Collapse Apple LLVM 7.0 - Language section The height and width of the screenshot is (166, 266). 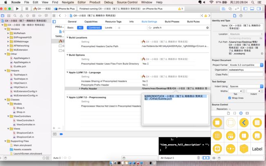pyautogui.click(x=68, y=72)
